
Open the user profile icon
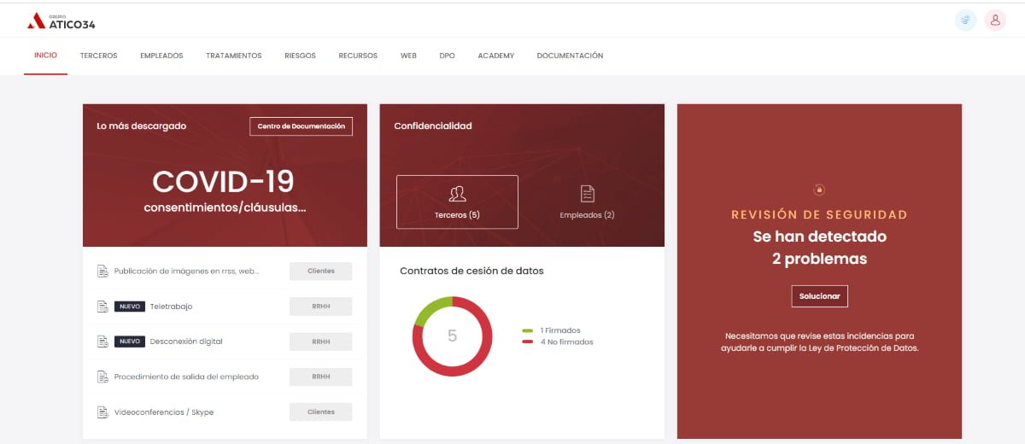[995, 20]
